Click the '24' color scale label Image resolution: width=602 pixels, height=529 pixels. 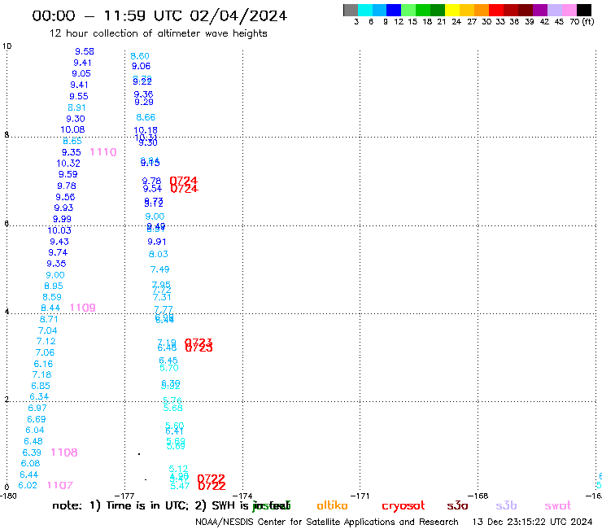(x=456, y=22)
